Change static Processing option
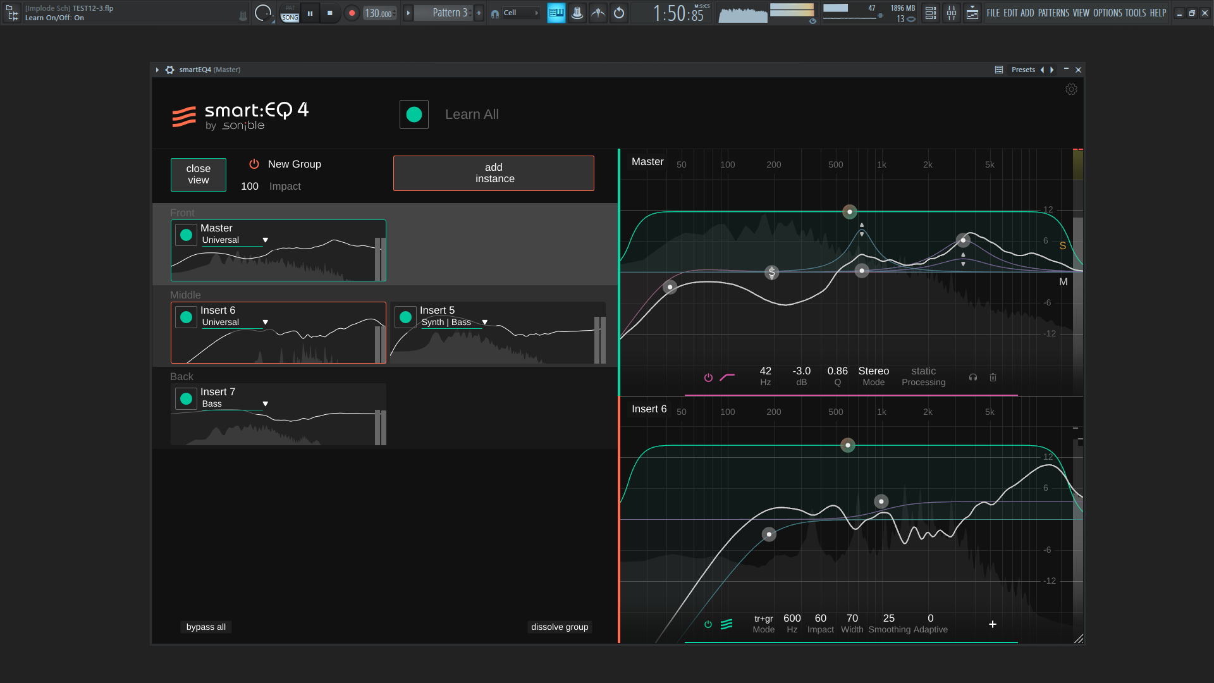The height and width of the screenshot is (683, 1214). tap(924, 371)
